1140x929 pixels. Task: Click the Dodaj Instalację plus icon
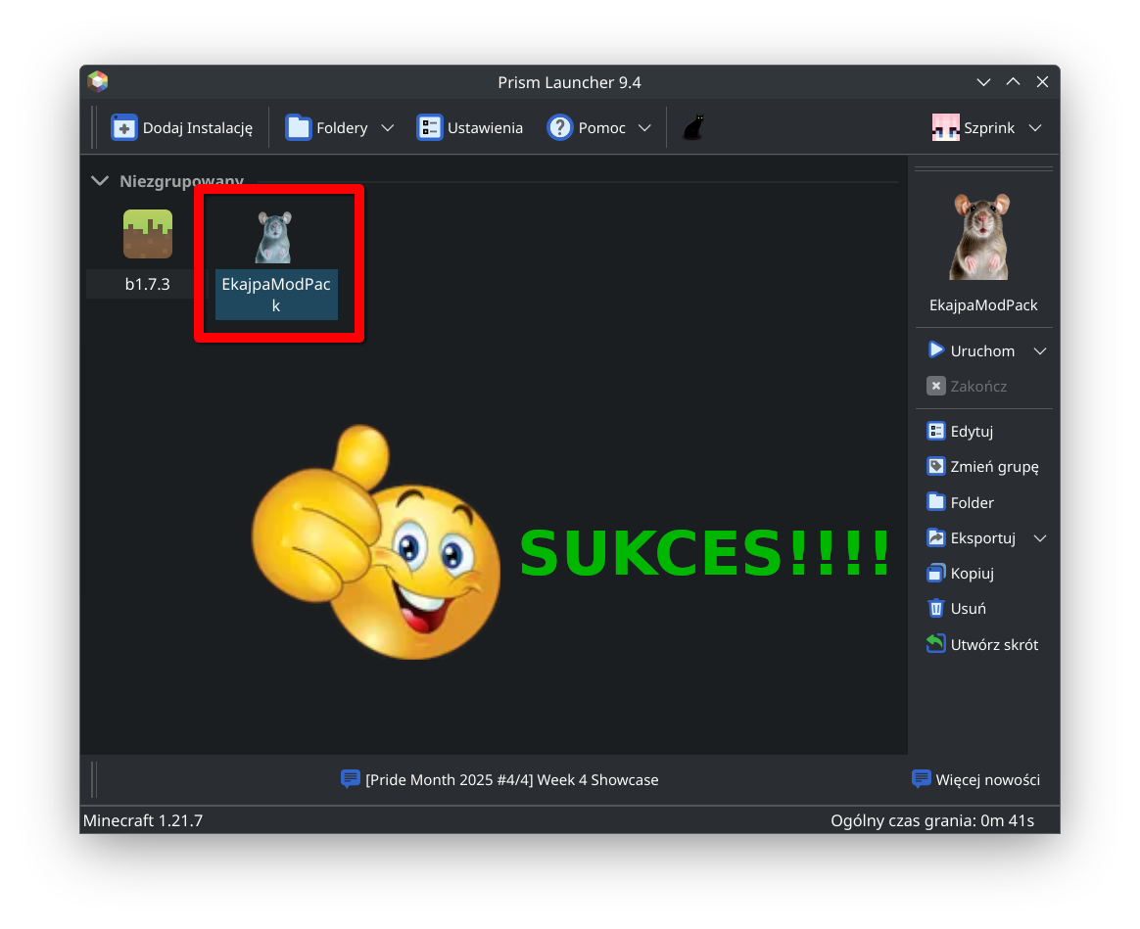coord(124,127)
